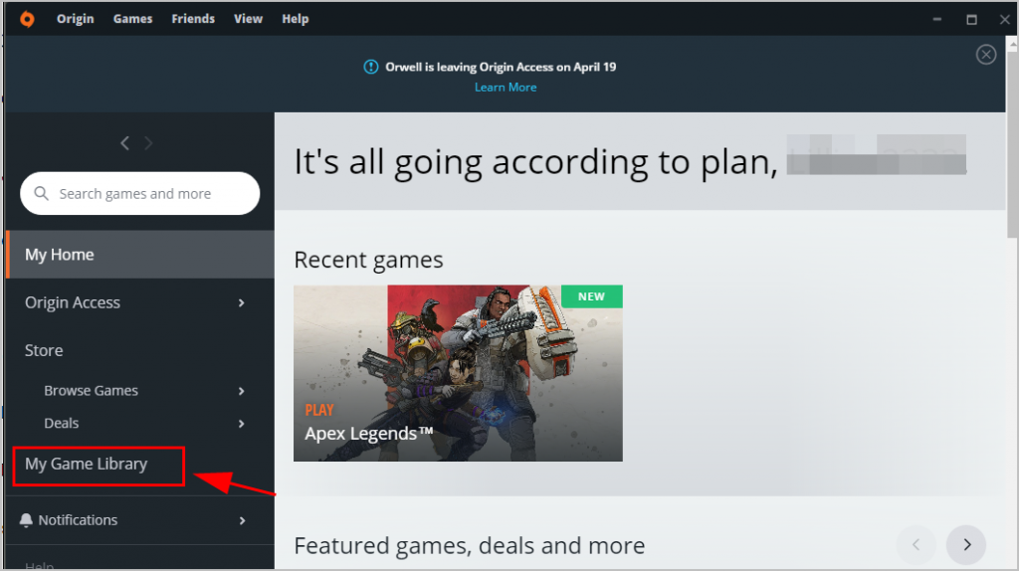The height and width of the screenshot is (571, 1019).
Task: Expand the Deals submenu chevron
Action: click(x=242, y=424)
